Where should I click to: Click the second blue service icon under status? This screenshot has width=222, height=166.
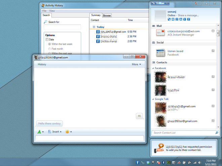coord(173,19)
